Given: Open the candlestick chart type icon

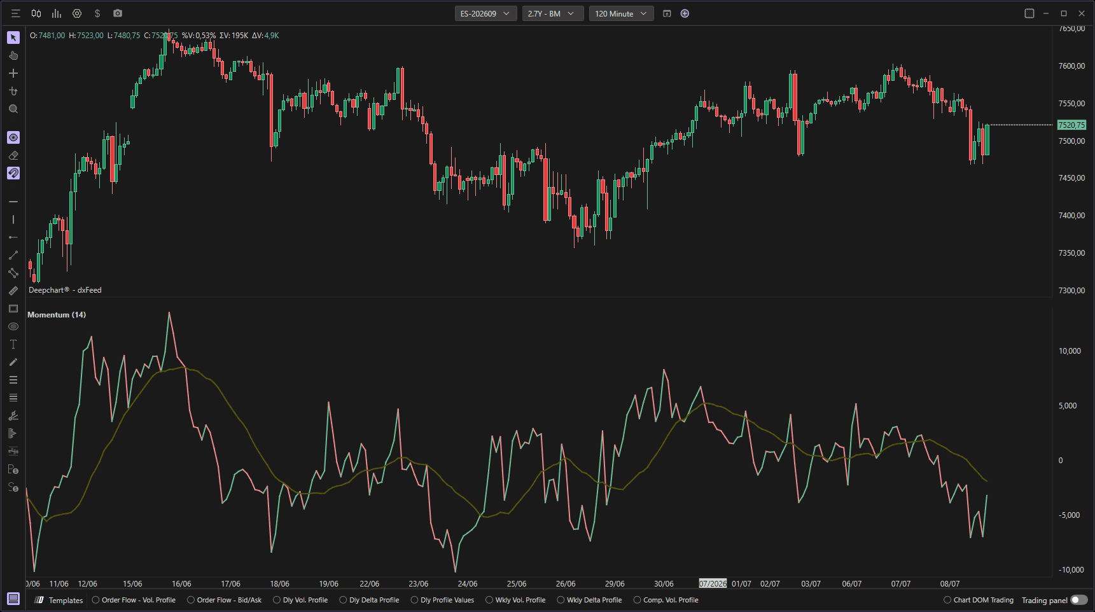Looking at the screenshot, I should pyautogui.click(x=36, y=13).
